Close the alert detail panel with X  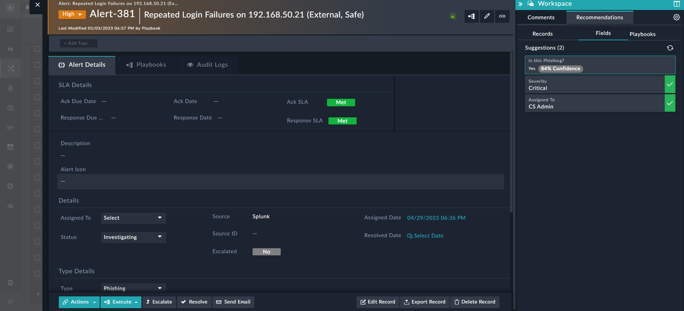(37, 5)
